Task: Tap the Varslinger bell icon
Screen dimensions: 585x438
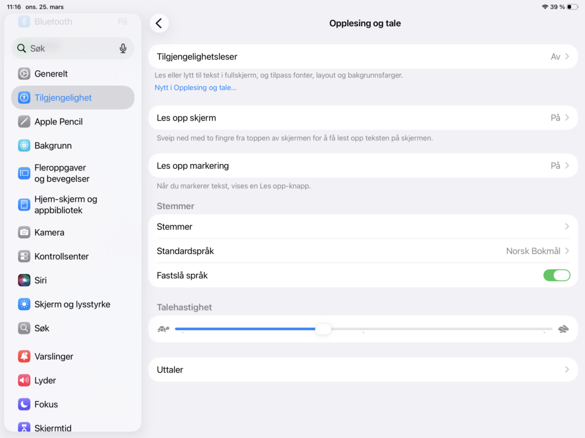Action: pos(24,356)
